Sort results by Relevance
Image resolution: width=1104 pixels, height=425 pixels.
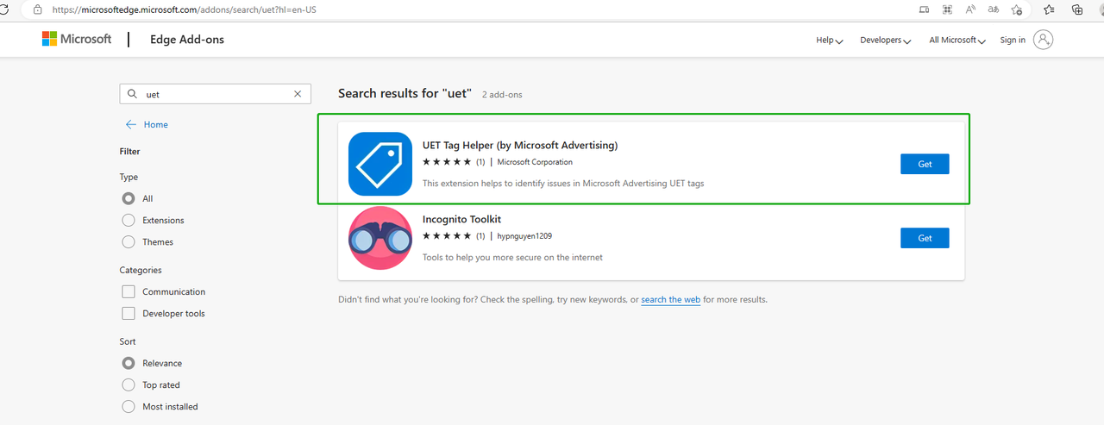point(129,363)
